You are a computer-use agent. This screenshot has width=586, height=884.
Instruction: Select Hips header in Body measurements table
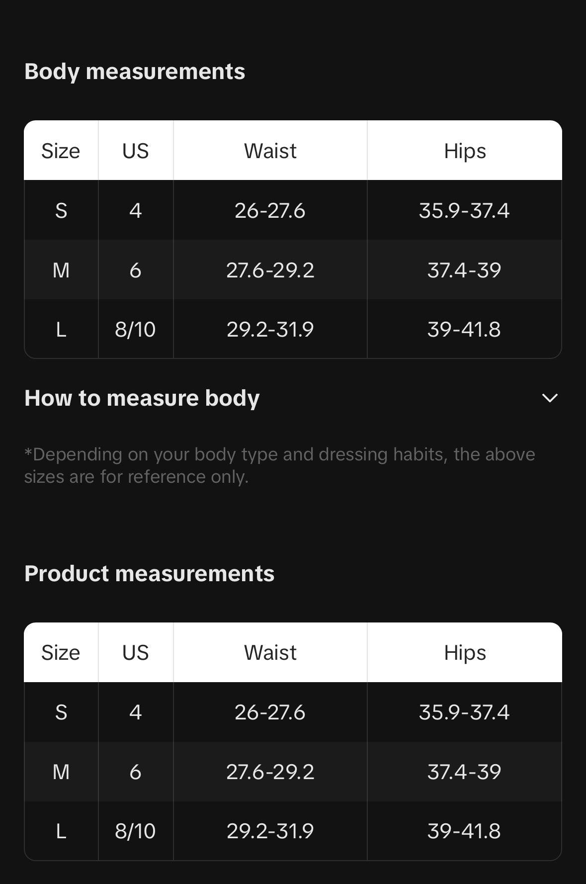point(464,151)
